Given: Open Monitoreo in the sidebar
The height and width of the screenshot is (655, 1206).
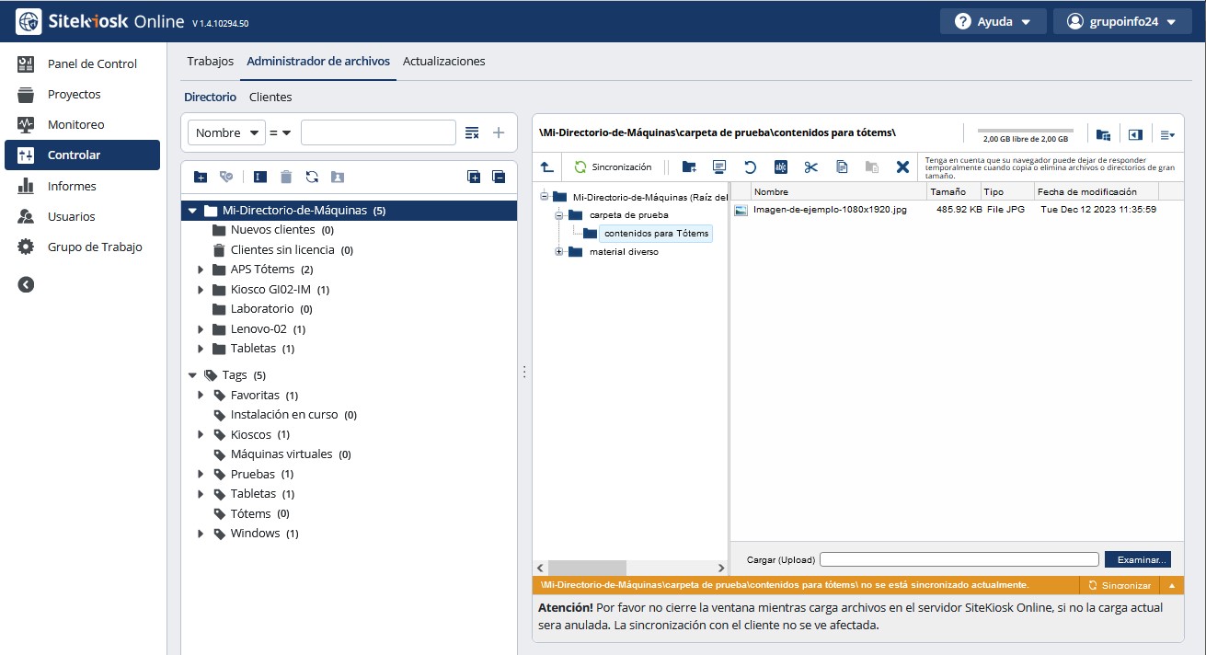Looking at the screenshot, I should click(75, 124).
